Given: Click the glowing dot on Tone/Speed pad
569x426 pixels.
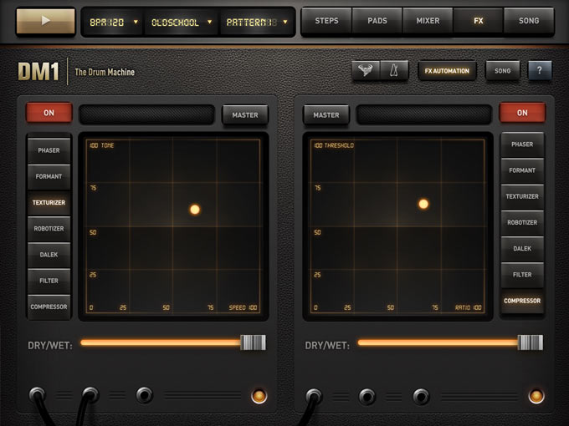Looking at the screenshot, I should [195, 210].
